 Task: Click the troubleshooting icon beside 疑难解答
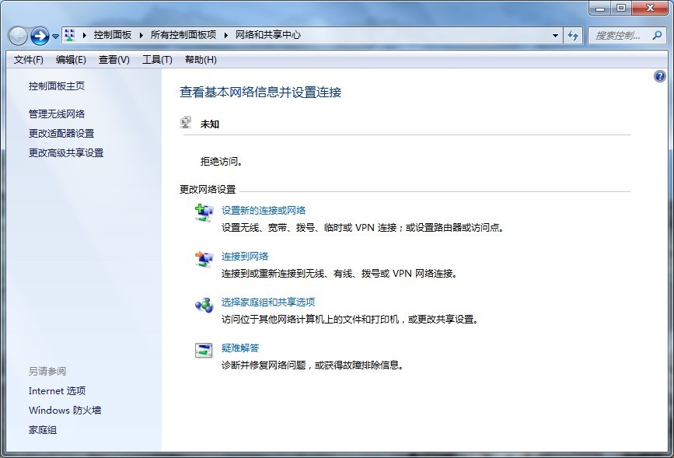(203, 350)
